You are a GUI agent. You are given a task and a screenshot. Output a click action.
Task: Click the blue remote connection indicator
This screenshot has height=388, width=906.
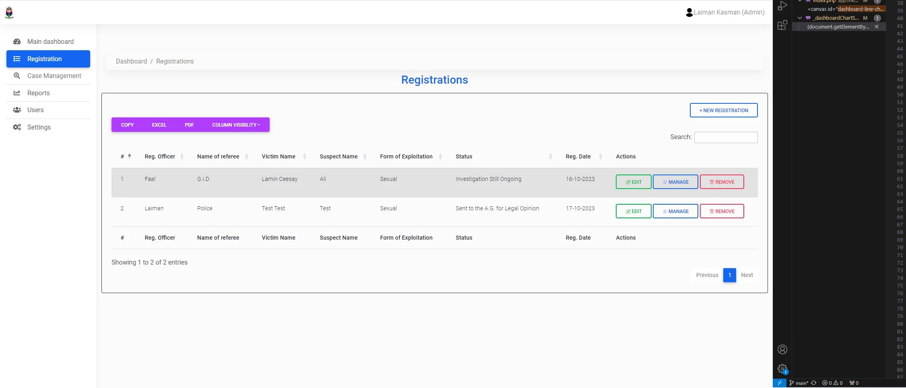pos(780,383)
